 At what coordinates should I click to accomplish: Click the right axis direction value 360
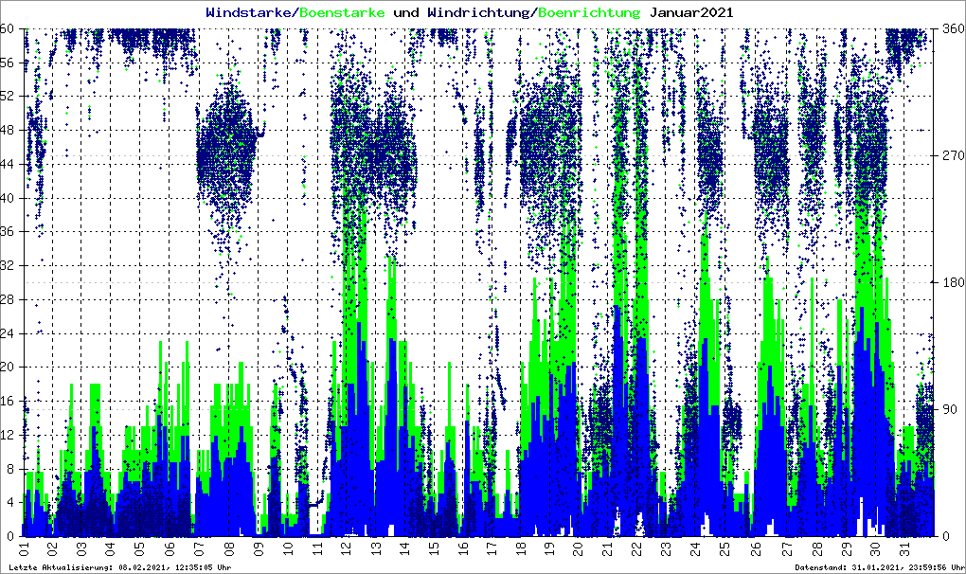coord(953,28)
